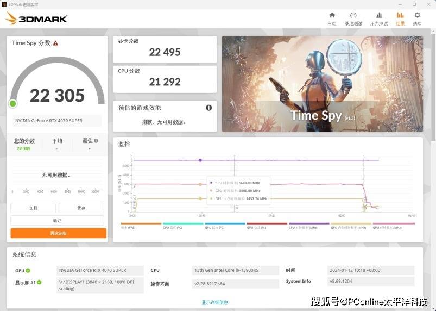The height and width of the screenshot is (311, 436).
Task: Click the 保存 save button
Action: (x=81, y=208)
